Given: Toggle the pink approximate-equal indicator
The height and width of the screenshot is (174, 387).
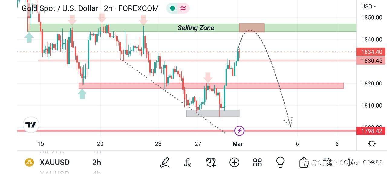Looking at the screenshot, I should [183, 8].
